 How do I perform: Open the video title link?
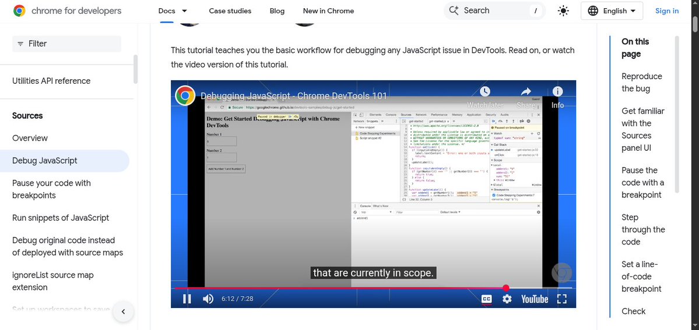click(294, 96)
